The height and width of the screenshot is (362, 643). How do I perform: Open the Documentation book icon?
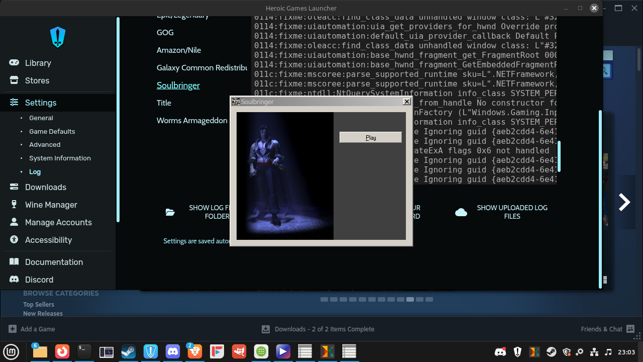14,262
